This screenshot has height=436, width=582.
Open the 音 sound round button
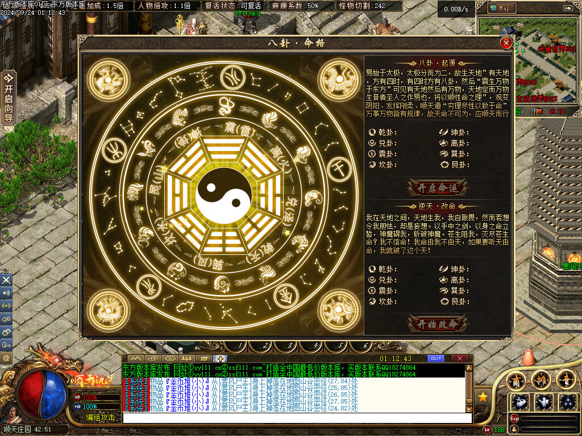(x=566, y=380)
